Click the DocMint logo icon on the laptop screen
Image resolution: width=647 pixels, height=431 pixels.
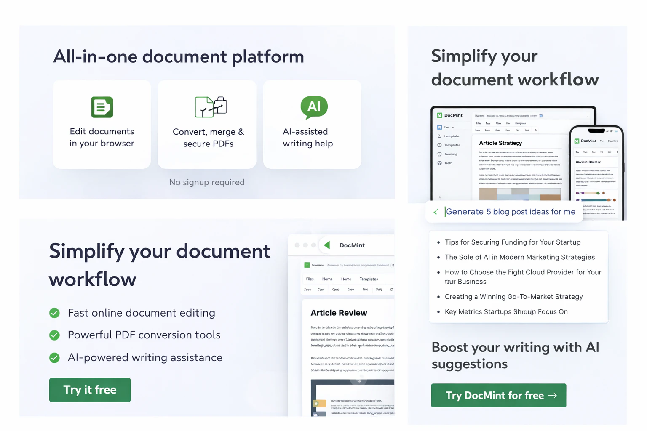pyautogui.click(x=439, y=115)
